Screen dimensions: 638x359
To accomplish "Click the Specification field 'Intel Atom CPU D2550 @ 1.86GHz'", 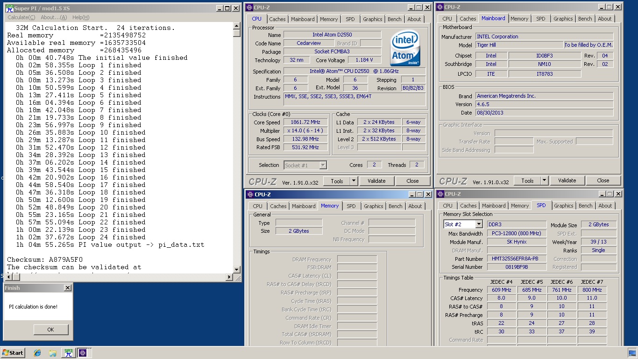I will coord(354,72).
